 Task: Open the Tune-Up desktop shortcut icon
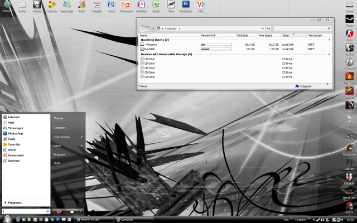coord(52,6)
